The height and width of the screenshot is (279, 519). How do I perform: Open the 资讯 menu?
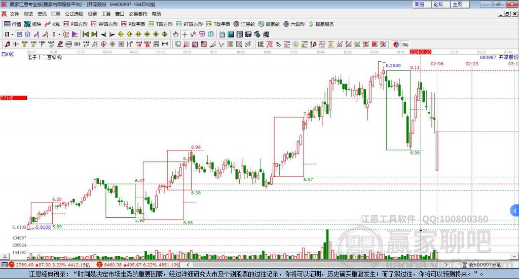tap(42, 14)
